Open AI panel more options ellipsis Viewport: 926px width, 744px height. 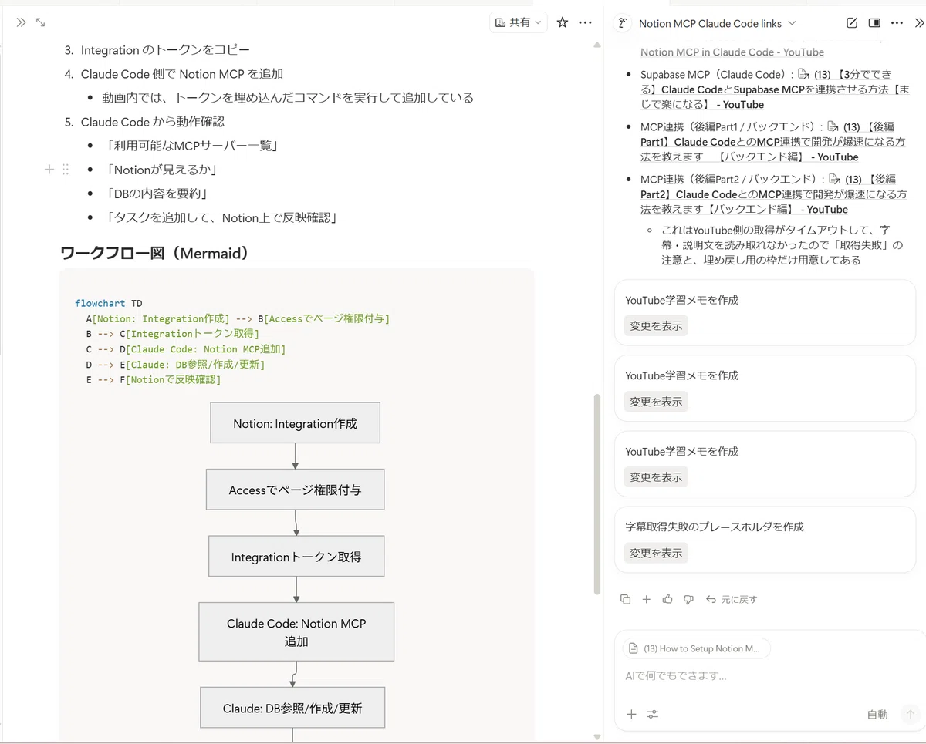click(897, 23)
